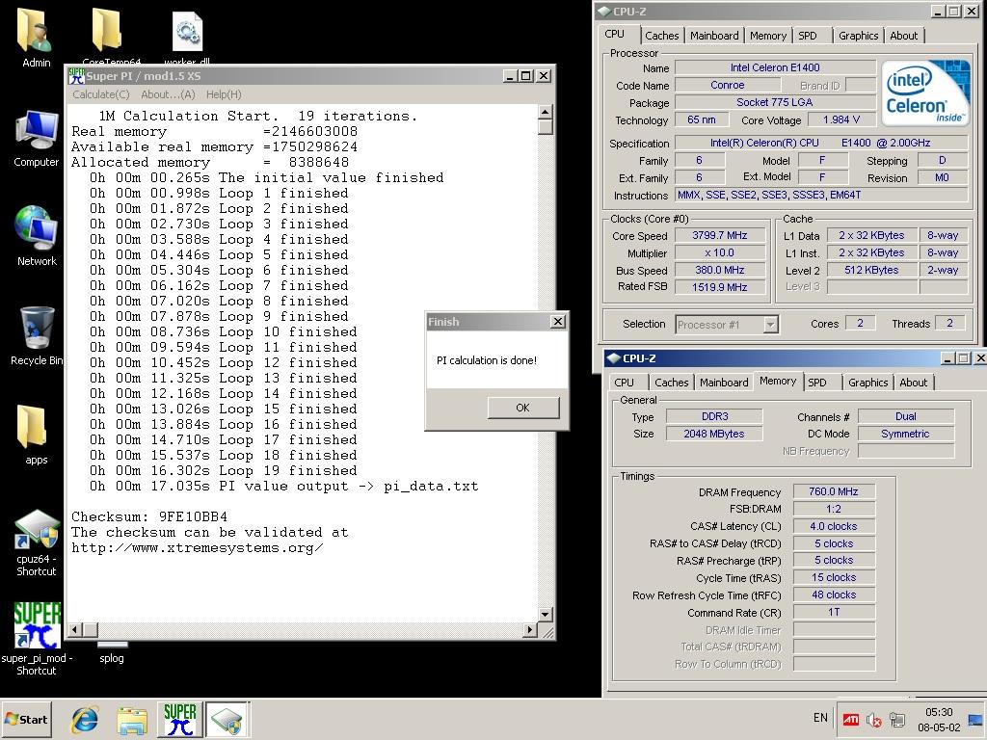Open the worker.dll file icon

coord(187,32)
